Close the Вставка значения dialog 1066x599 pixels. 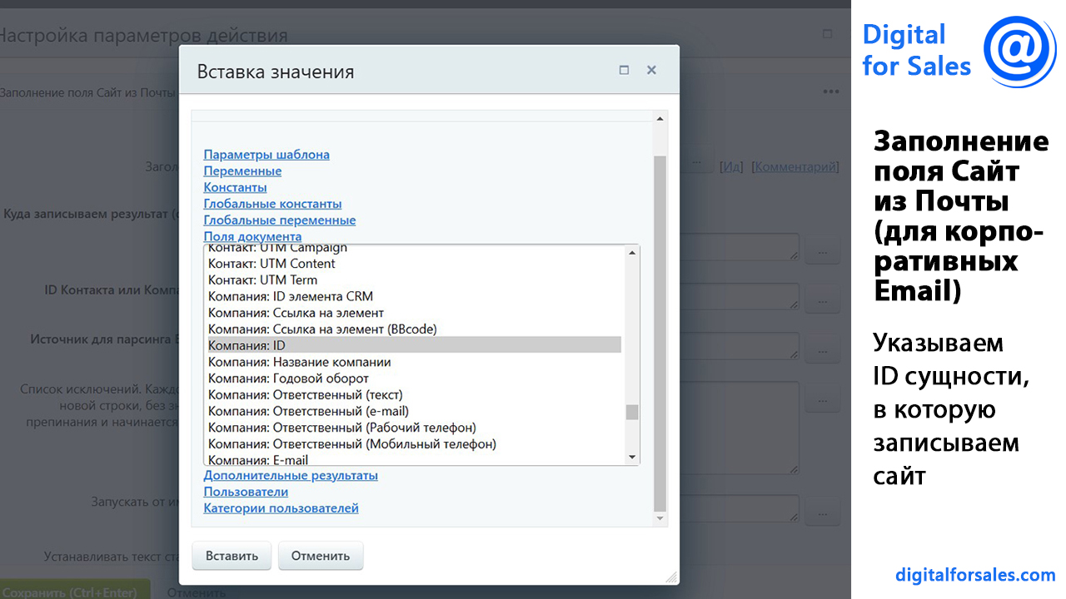click(651, 71)
